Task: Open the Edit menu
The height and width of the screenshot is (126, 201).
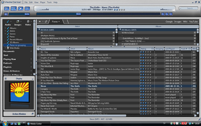Action: tap(31, 2)
